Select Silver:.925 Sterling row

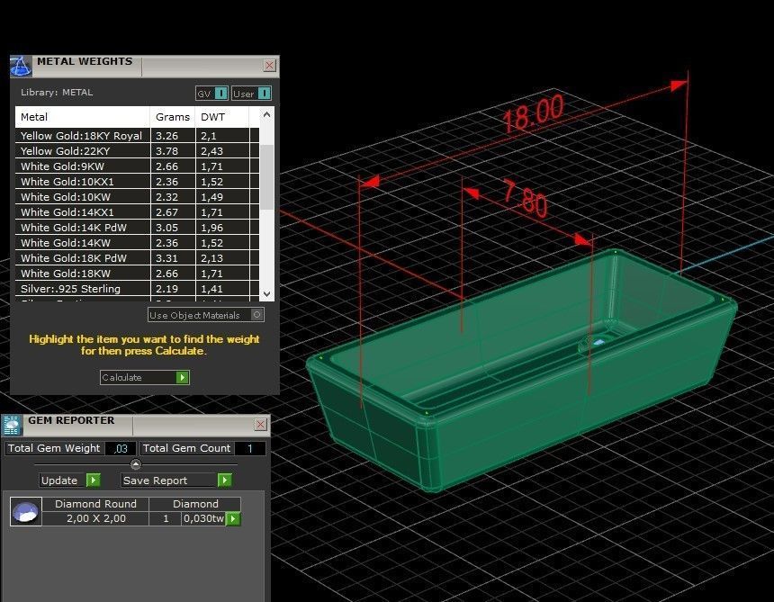pos(137,289)
